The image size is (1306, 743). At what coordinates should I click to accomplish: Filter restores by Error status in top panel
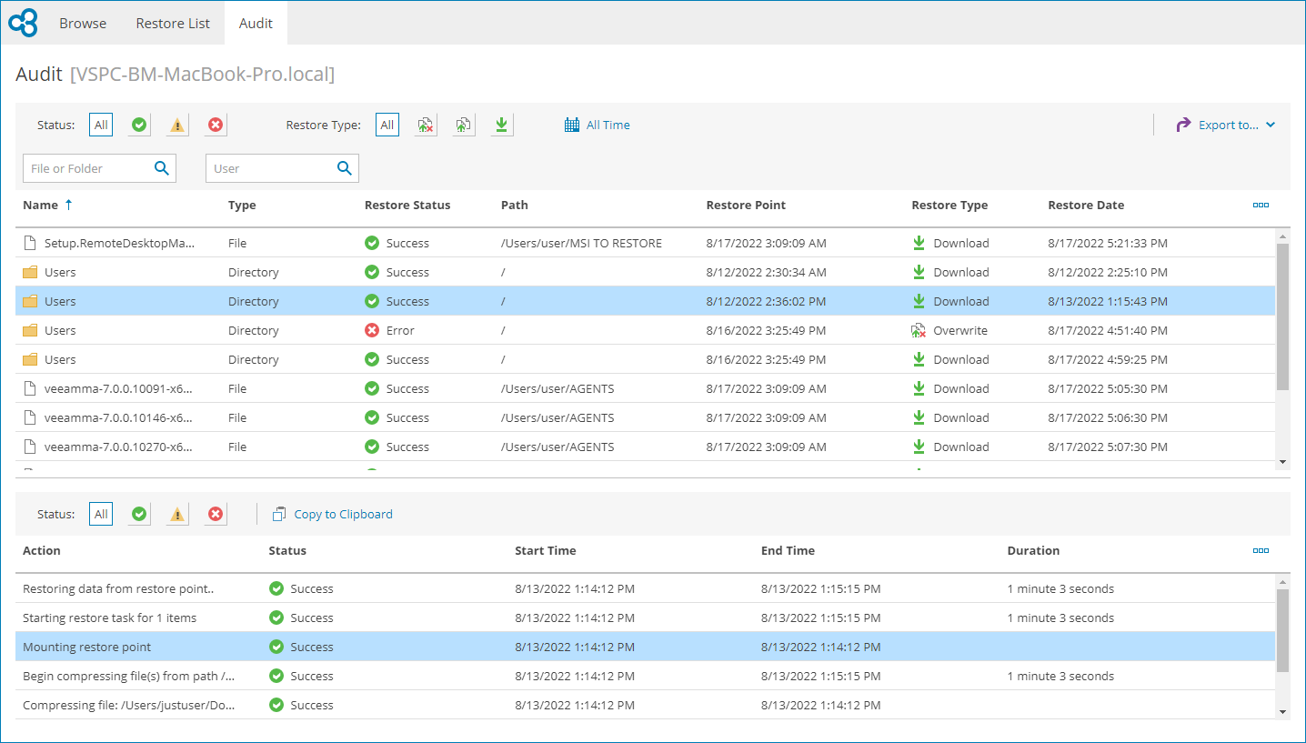point(216,125)
